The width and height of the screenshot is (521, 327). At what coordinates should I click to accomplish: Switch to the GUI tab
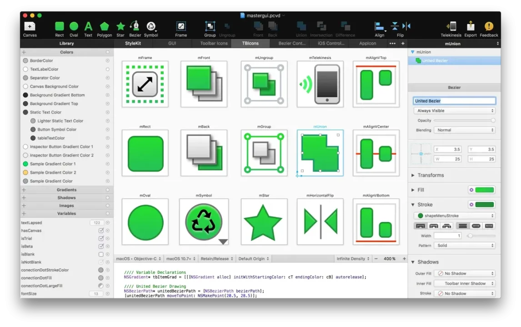(x=172, y=44)
